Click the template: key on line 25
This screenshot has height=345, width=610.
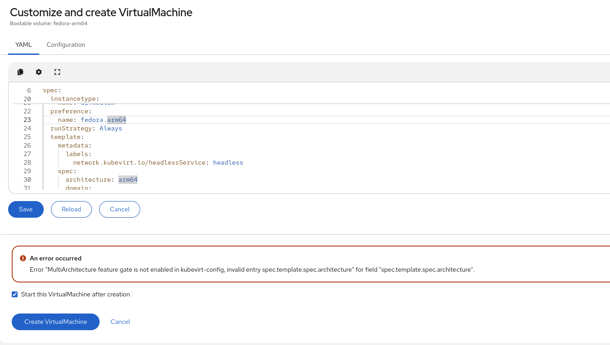(65, 137)
